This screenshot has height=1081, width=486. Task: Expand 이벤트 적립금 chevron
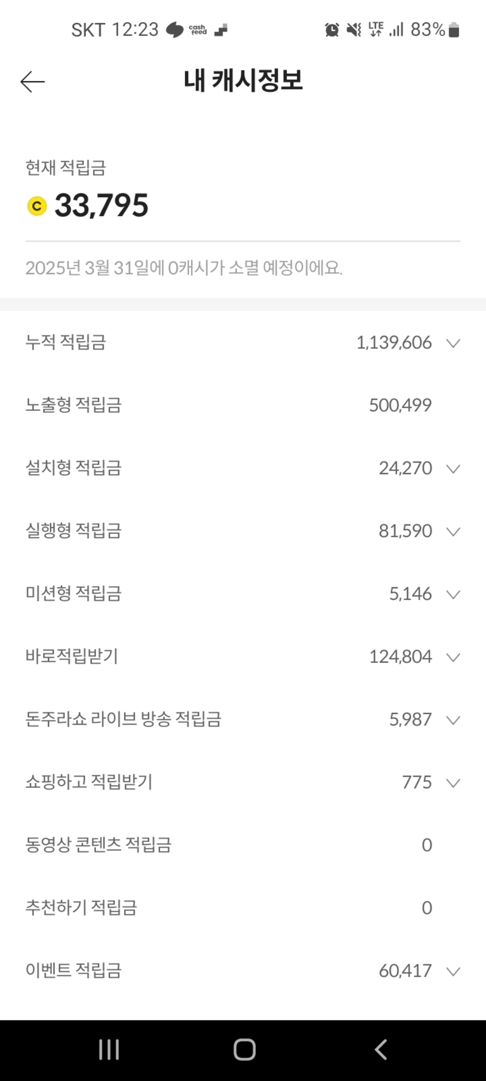click(453, 971)
